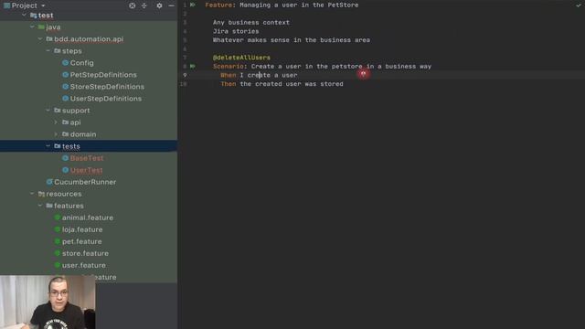Click the 'When I create a user' step
This screenshot has height=329, width=585.
(x=259, y=75)
